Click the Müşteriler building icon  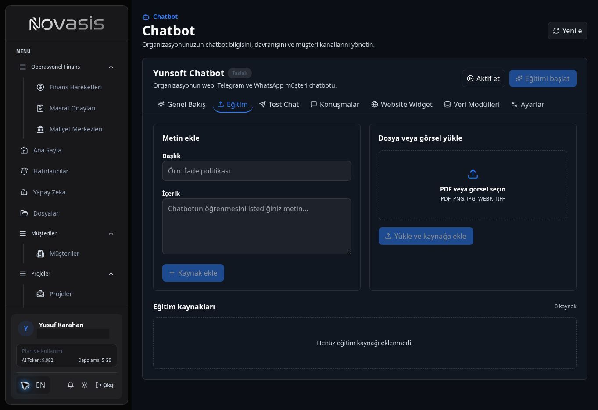click(x=40, y=254)
